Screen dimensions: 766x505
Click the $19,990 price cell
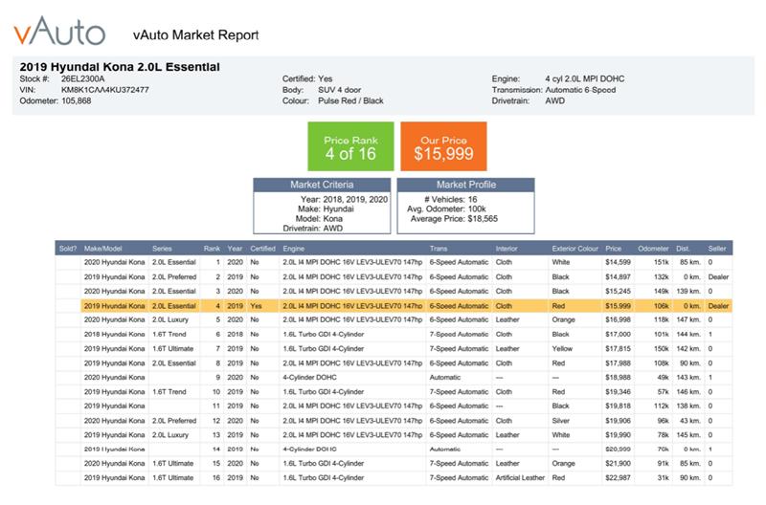point(618,435)
